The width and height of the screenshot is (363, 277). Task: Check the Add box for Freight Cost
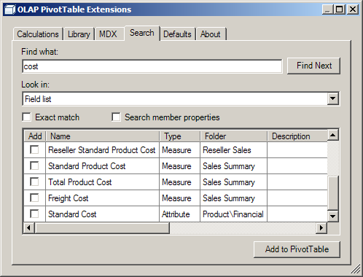click(34, 198)
